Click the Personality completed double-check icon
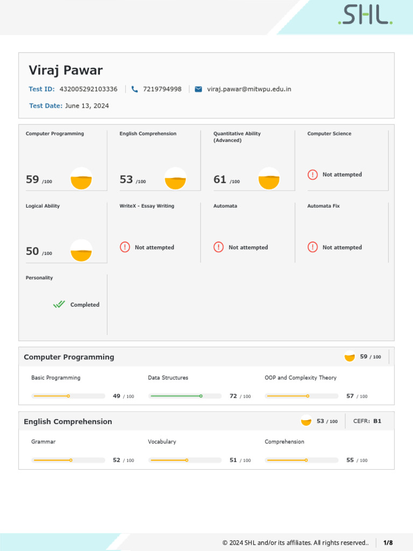The height and width of the screenshot is (551, 413). coord(59,305)
